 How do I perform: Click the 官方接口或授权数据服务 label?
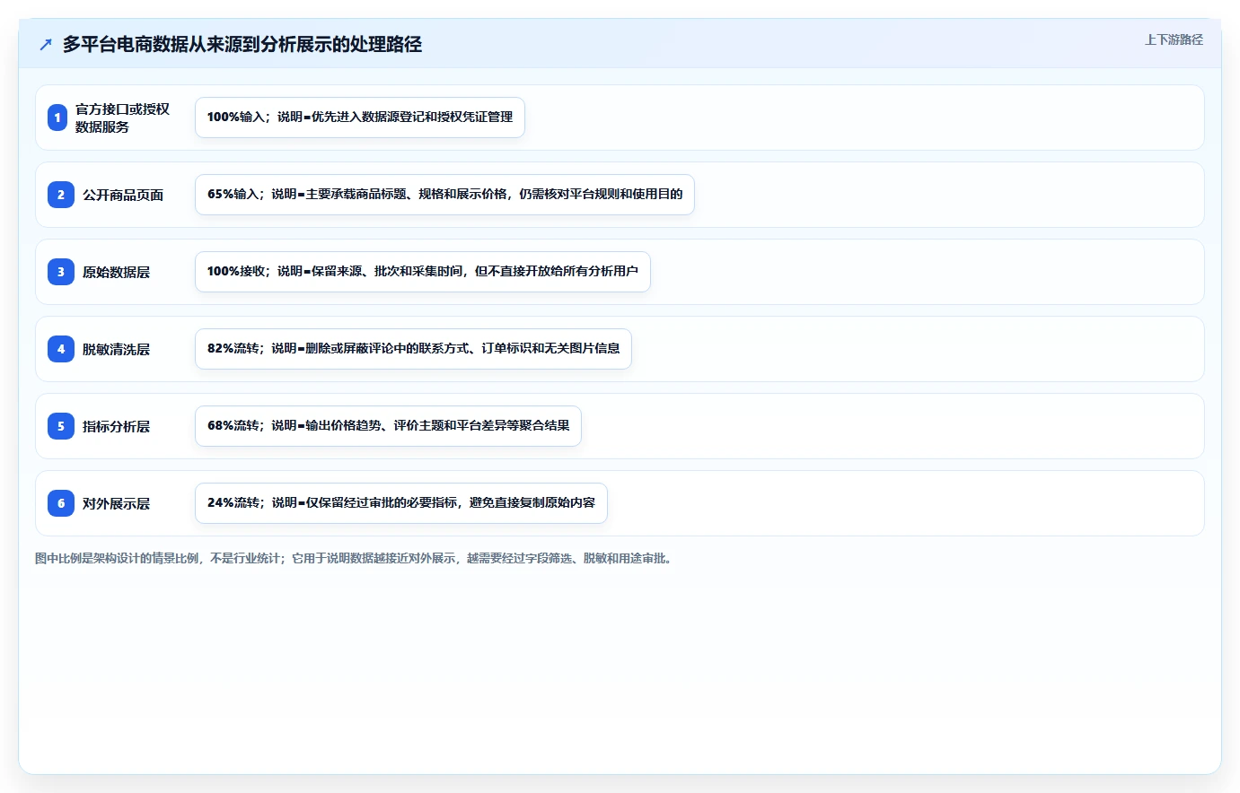tap(122, 118)
